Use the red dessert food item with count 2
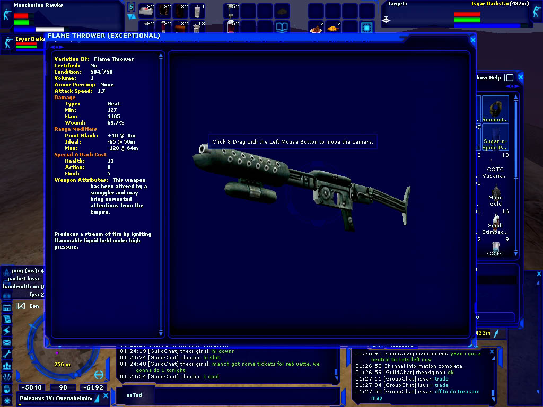 point(316,27)
